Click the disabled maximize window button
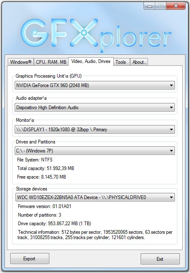The width and height of the screenshot is (190, 273). (161, 6)
